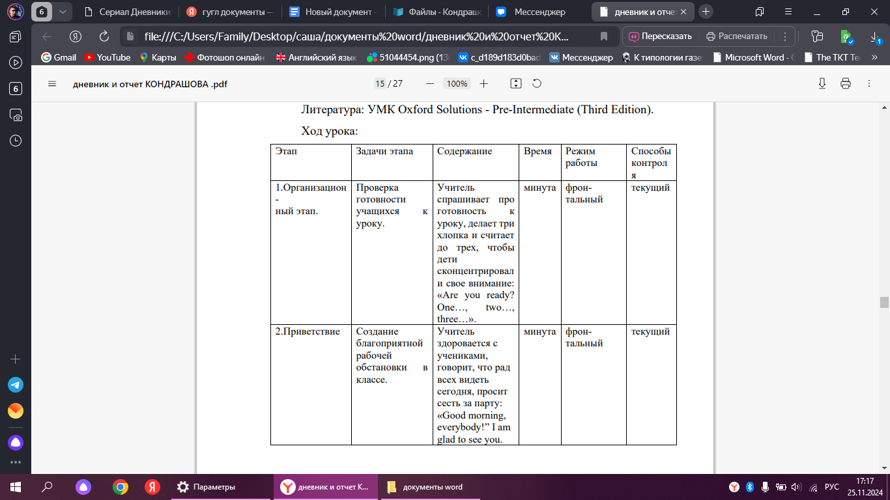890x500 pixels.
Task: Click the 100% zoom level field
Action: click(x=457, y=83)
